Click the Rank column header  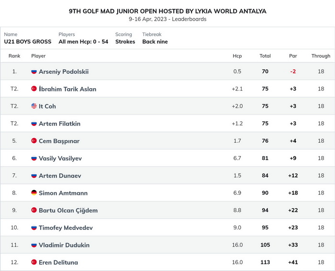point(14,56)
